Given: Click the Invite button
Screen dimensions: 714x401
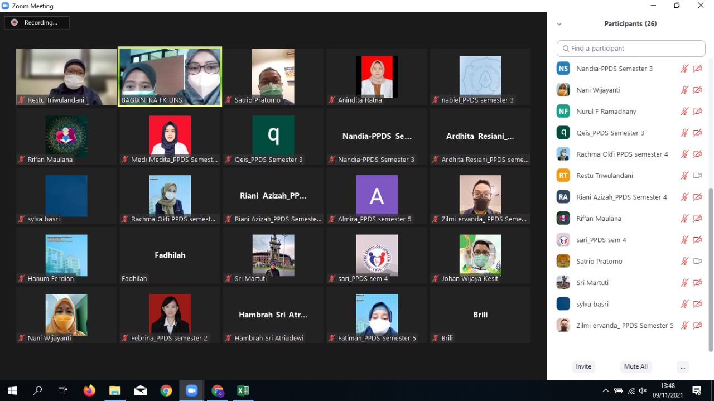Looking at the screenshot, I should click(x=583, y=366).
